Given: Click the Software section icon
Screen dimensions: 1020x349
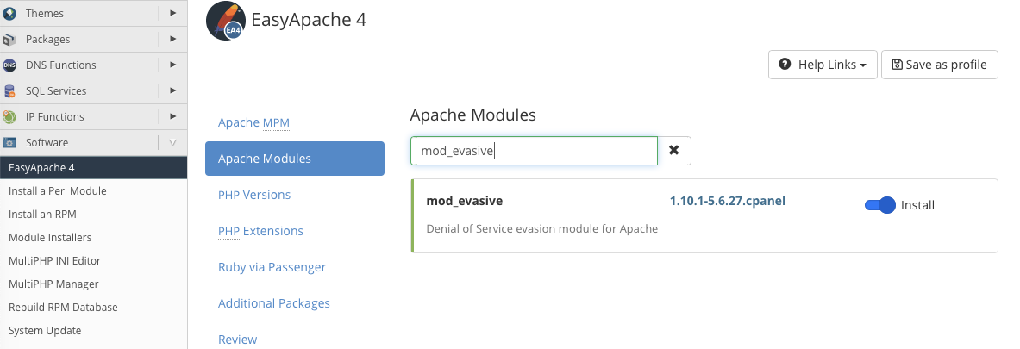Looking at the screenshot, I should 9,142.
